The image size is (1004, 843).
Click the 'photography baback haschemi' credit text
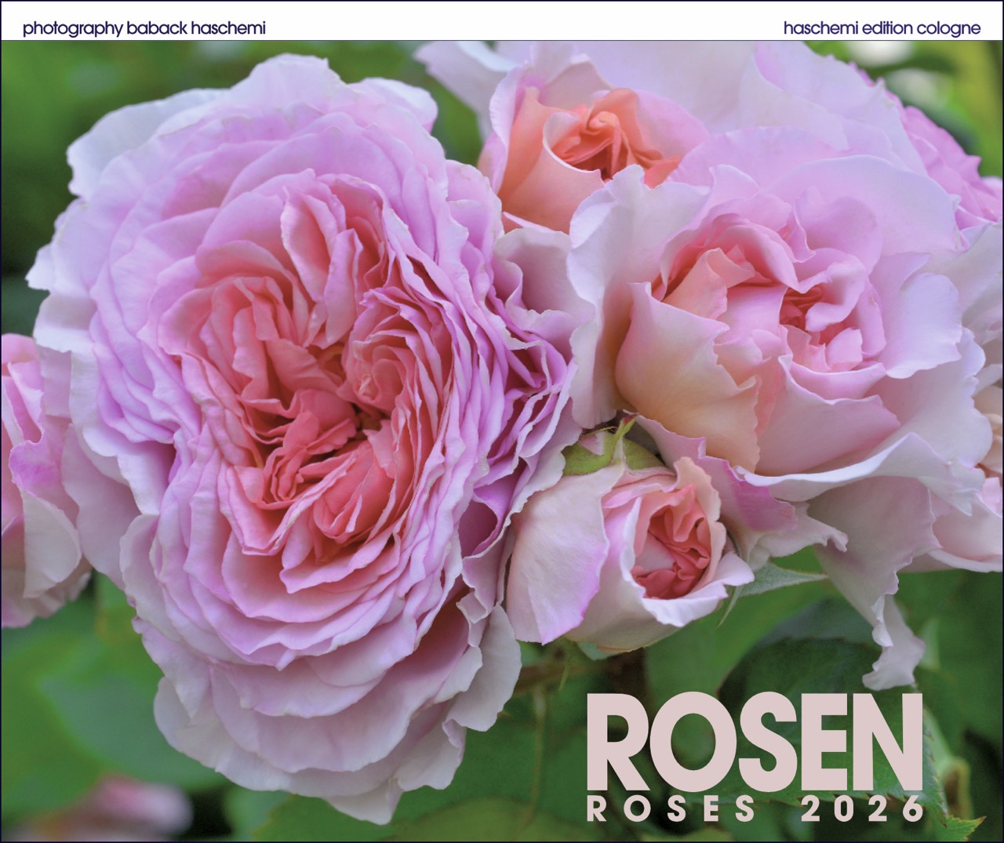point(144,29)
